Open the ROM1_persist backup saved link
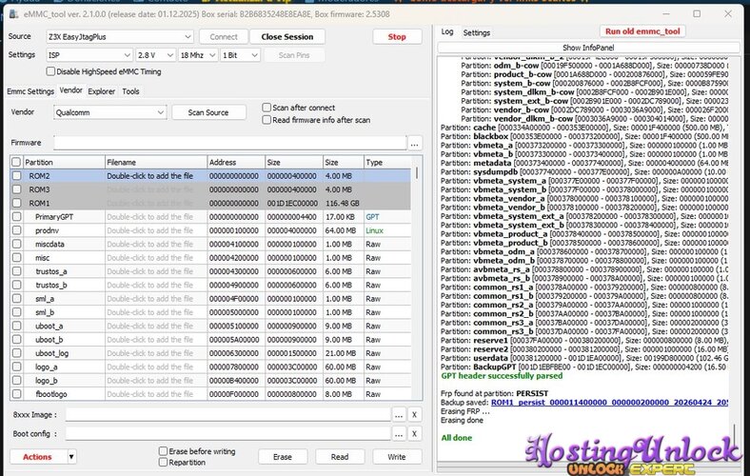The height and width of the screenshot is (476, 750). pyautogui.click(x=609, y=403)
